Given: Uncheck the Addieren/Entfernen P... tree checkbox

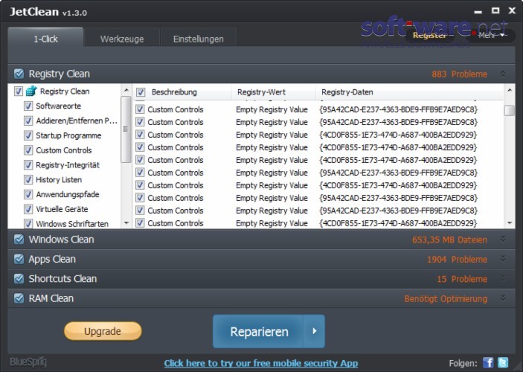Looking at the screenshot, I should coord(28,121).
